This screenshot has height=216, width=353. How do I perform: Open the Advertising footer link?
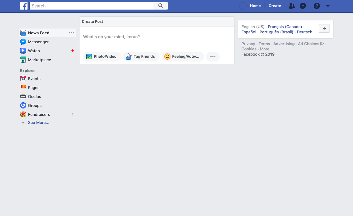pyautogui.click(x=284, y=44)
